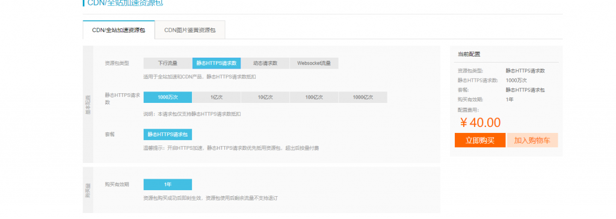Image resolution: width=616 pixels, height=219 pixels.
Task: Click the 配置费用 label
Action: (468, 110)
